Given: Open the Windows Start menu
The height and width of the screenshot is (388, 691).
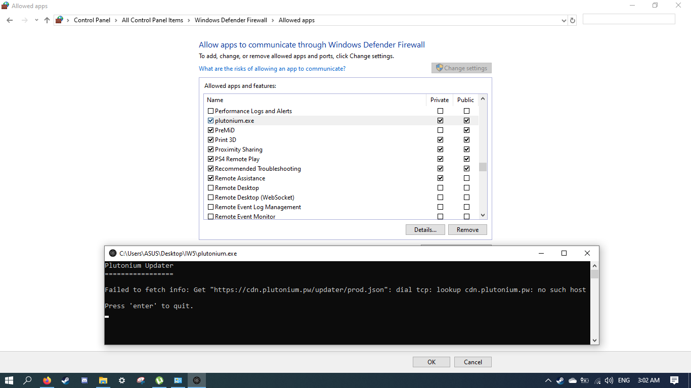Looking at the screenshot, I should 9,380.
